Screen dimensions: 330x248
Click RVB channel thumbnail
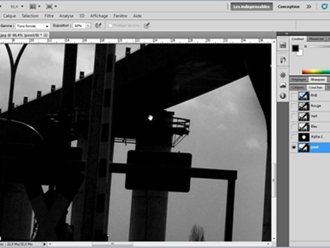pos(304,95)
